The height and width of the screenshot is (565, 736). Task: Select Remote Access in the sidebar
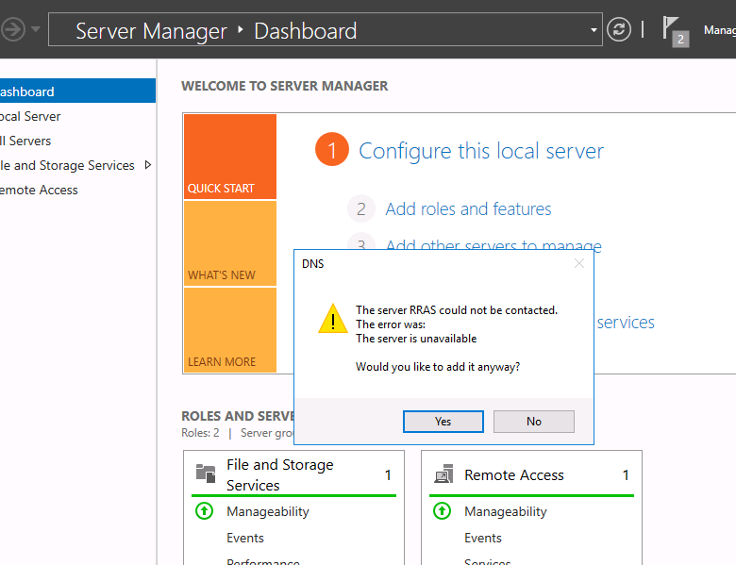[x=38, y=190]
